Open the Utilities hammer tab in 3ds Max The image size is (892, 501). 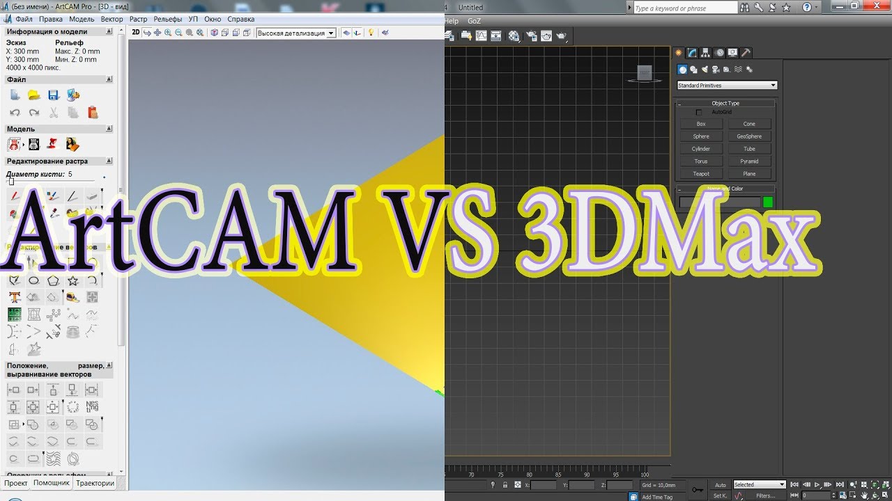tap(746, 53)
